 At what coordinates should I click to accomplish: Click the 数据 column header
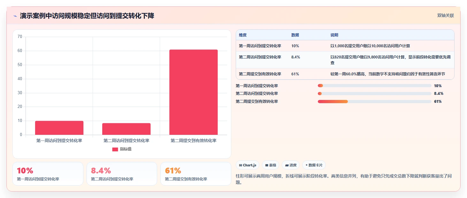tap(295, 35)
